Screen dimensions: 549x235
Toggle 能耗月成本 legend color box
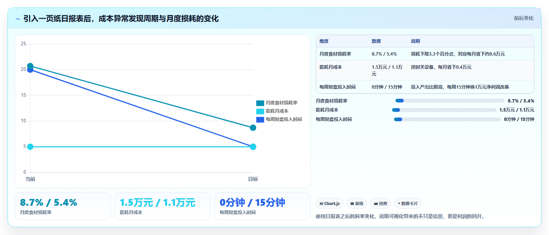[x=260, y=111]
